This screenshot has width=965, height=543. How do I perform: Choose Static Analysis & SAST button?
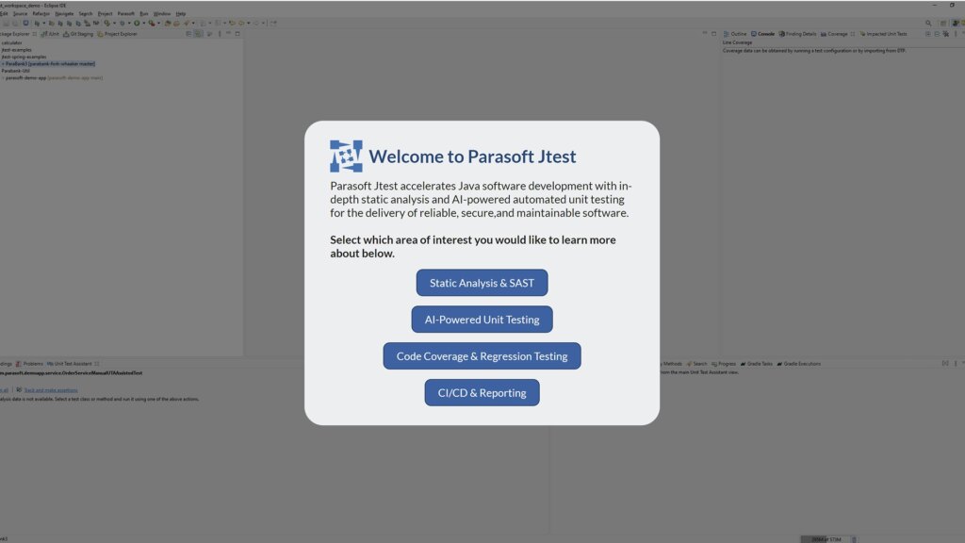482,283
